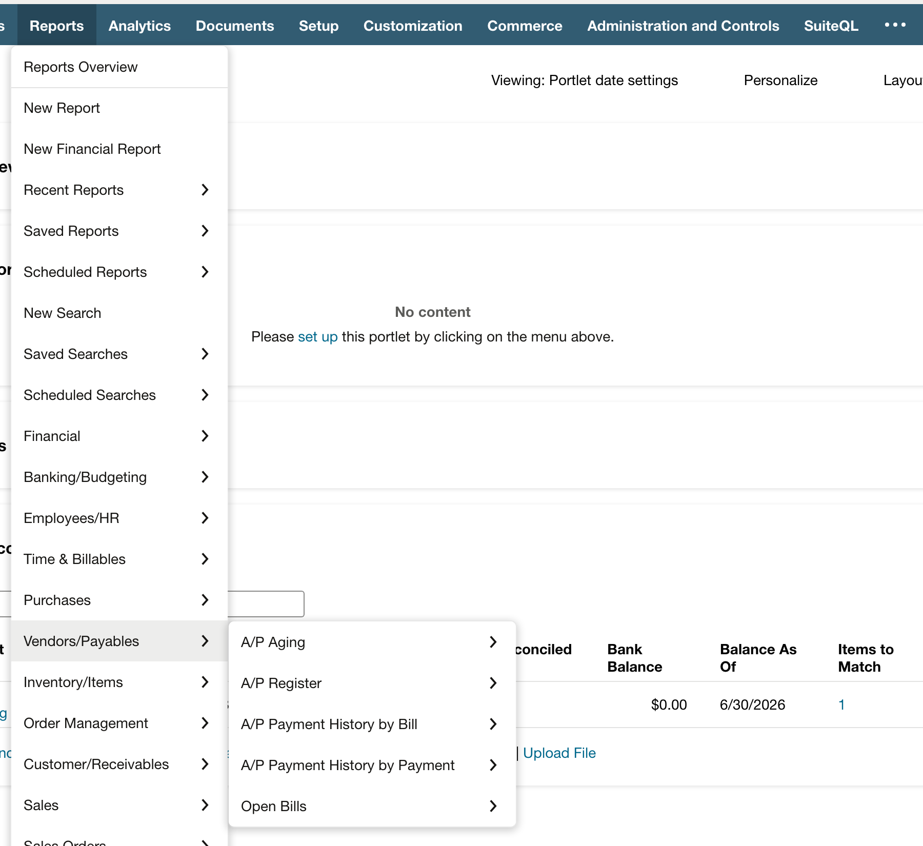Select New Report

pos(119,108)
